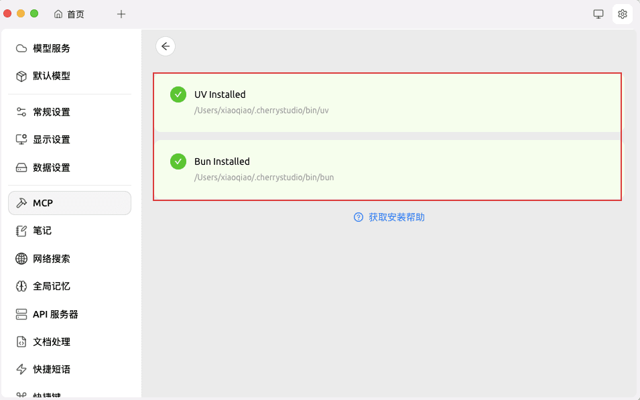Open 笔记 notes section
This screenshot has height=400, width=640.
(x=42, y=230)
